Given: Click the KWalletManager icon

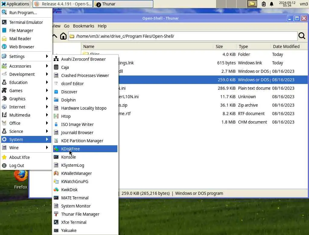Looking at the screenshot, I should click(56, 173).
